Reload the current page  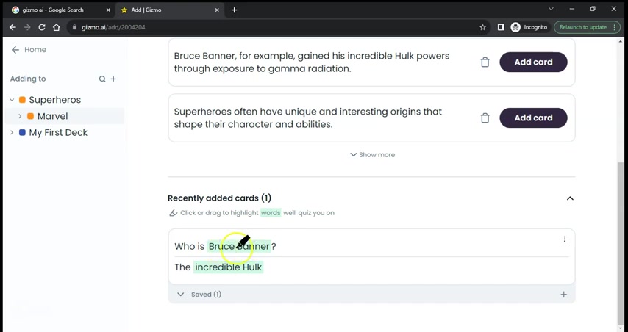click(42, 27)
